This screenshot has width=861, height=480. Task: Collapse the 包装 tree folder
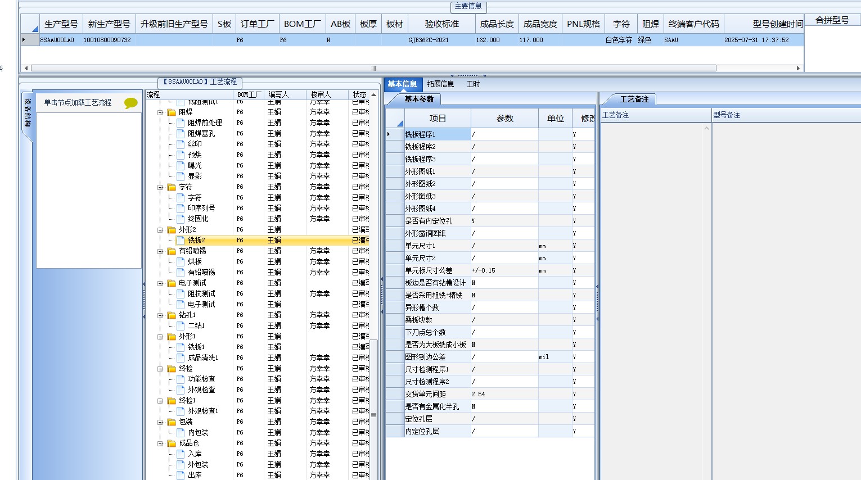160,422
